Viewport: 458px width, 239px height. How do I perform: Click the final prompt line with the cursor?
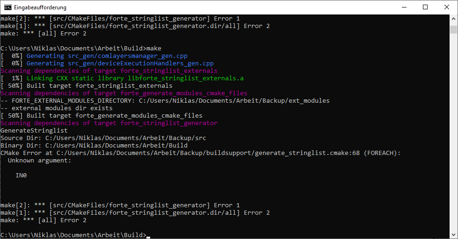point(75,235)
